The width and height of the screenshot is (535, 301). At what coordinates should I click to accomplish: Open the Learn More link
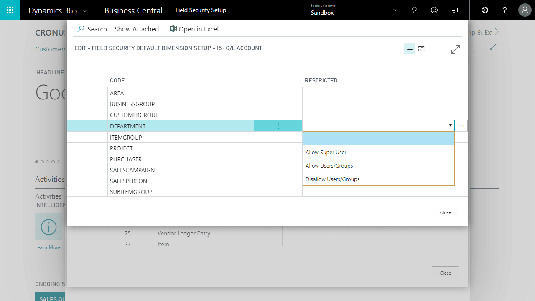coord(48,247)
